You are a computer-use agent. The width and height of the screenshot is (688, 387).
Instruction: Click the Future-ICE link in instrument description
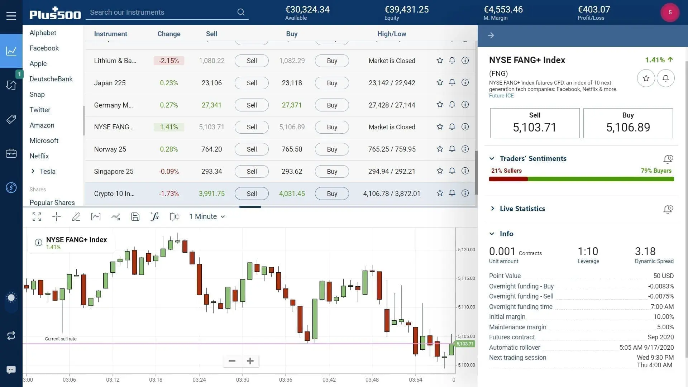point(501,96)
